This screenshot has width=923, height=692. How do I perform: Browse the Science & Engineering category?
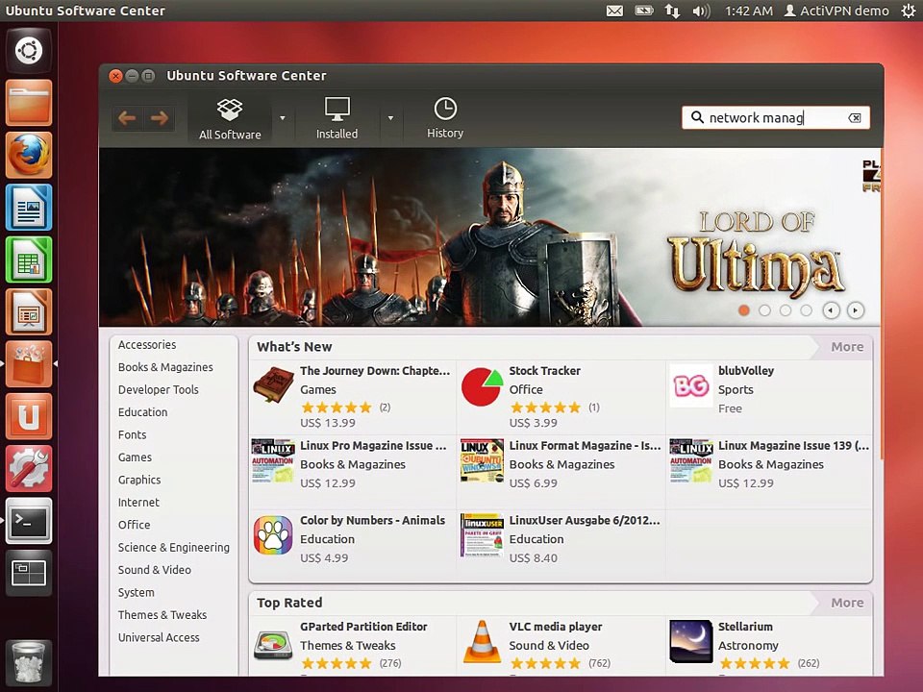(174, 547)
